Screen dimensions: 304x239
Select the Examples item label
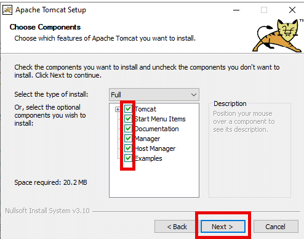pos(148,158)
